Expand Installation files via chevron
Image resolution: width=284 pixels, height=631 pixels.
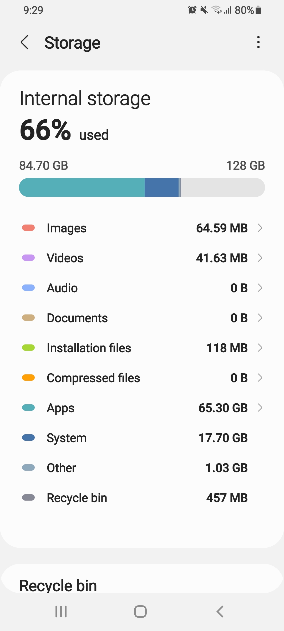click(260, 348)
